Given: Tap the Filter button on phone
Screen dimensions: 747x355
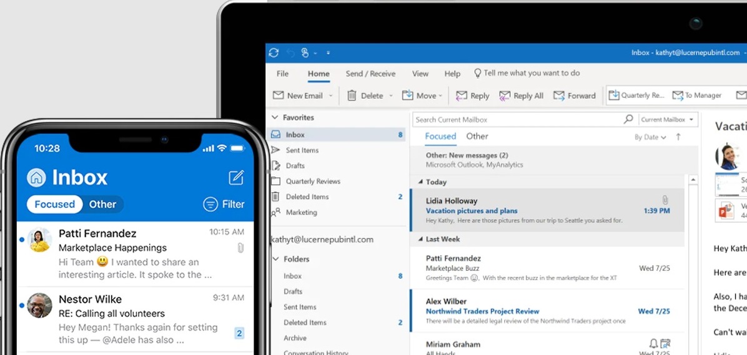Looking at the screenshot, I should [224, 204].
